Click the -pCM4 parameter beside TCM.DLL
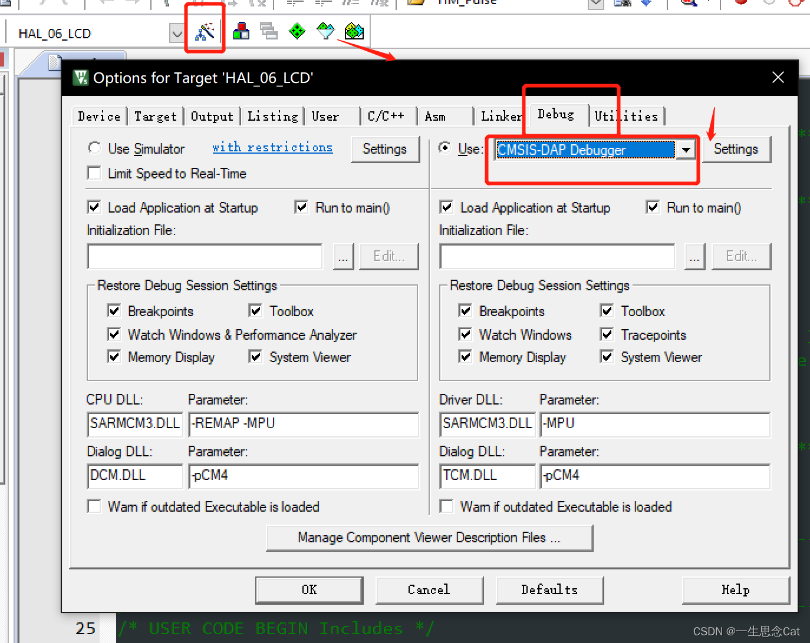Viewport: 810px width, 643px height. coord(655,476)
